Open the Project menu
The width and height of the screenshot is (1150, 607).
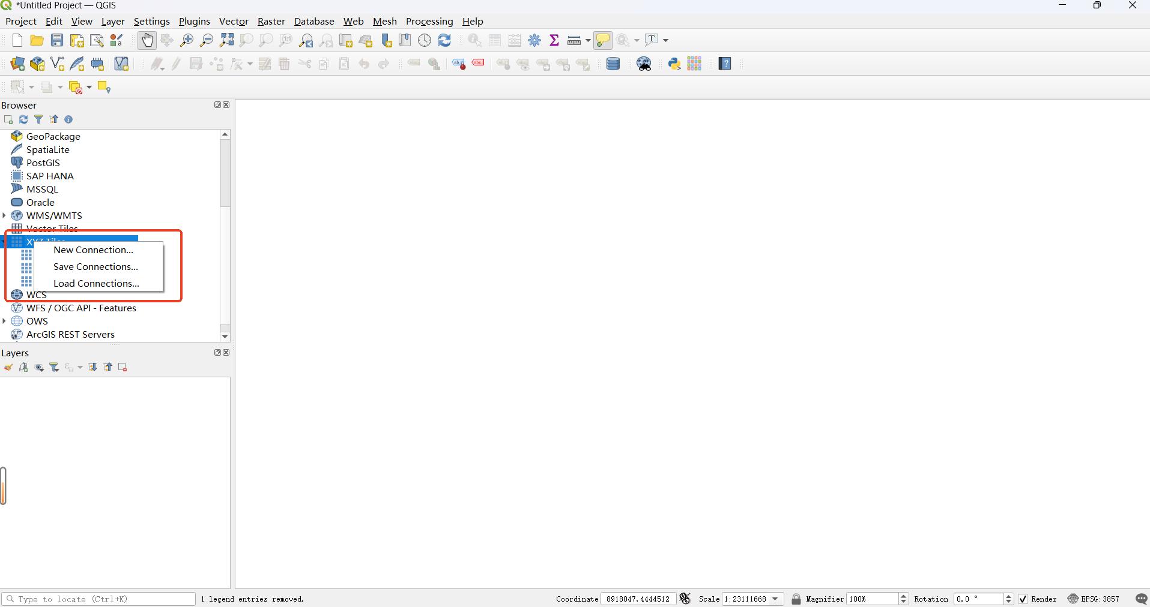pyautogui.click(x=21, y=21)
